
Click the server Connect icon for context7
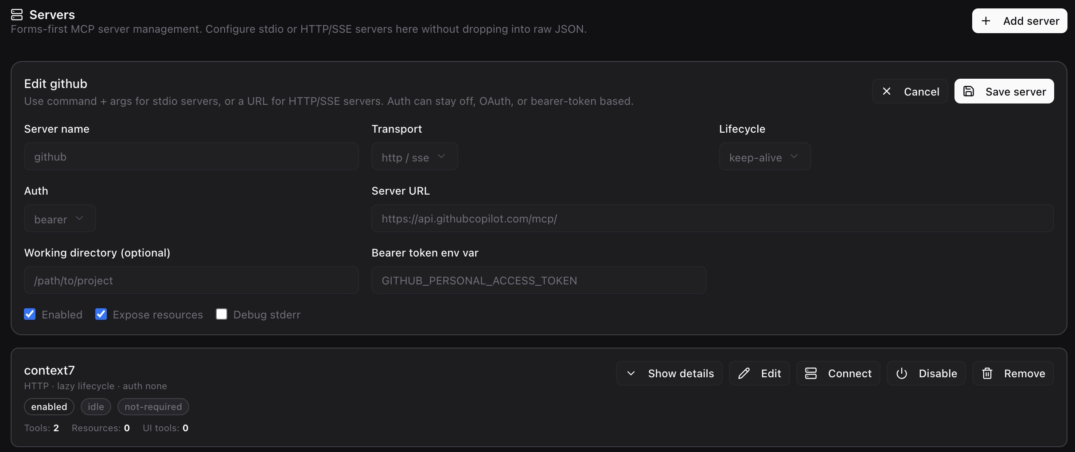tap(811, 373)
